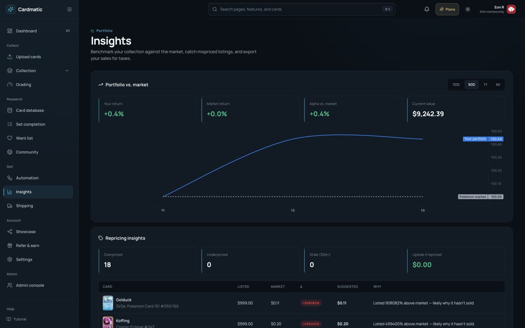This screenshot has width=525, height=328.
Task: Click the Golduck card thumbnail
Action: (108, 303)
